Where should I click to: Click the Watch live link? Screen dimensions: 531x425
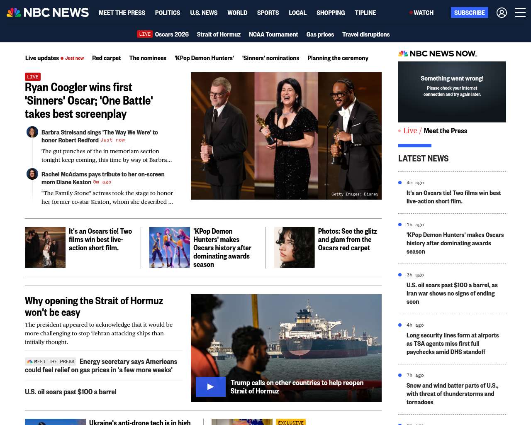[421, 13]
